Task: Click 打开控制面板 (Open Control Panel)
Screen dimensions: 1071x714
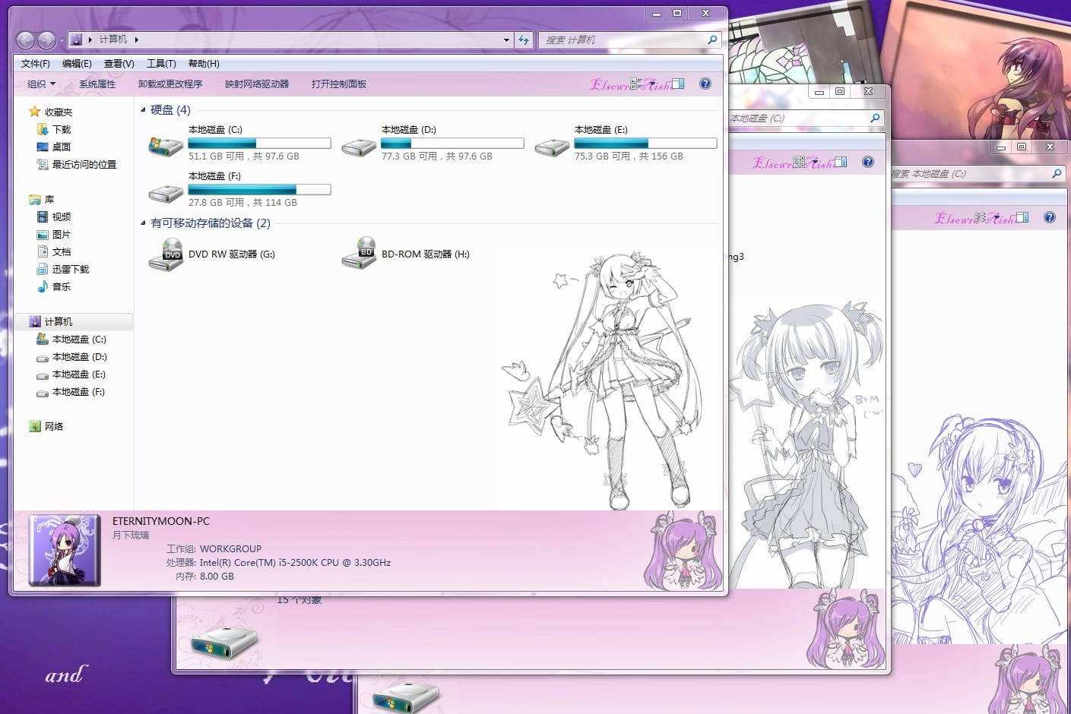Action: [x=338, y=84]
